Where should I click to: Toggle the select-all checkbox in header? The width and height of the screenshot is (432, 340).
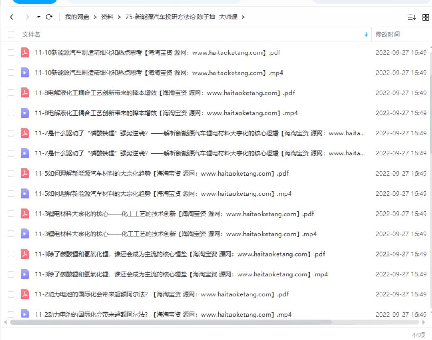pyautogui.click(x=11, y=35)
